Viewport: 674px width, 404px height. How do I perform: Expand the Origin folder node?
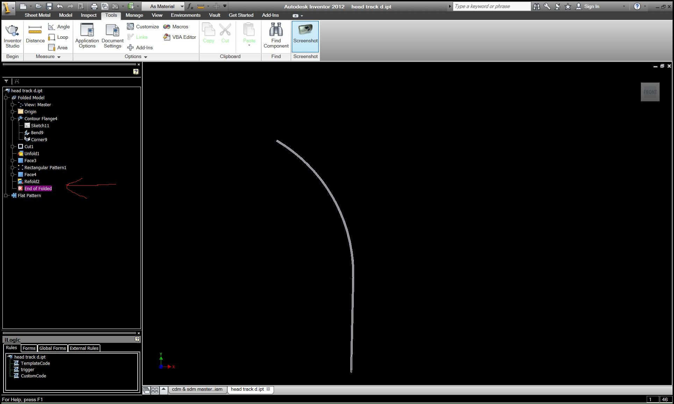(13, 111)
